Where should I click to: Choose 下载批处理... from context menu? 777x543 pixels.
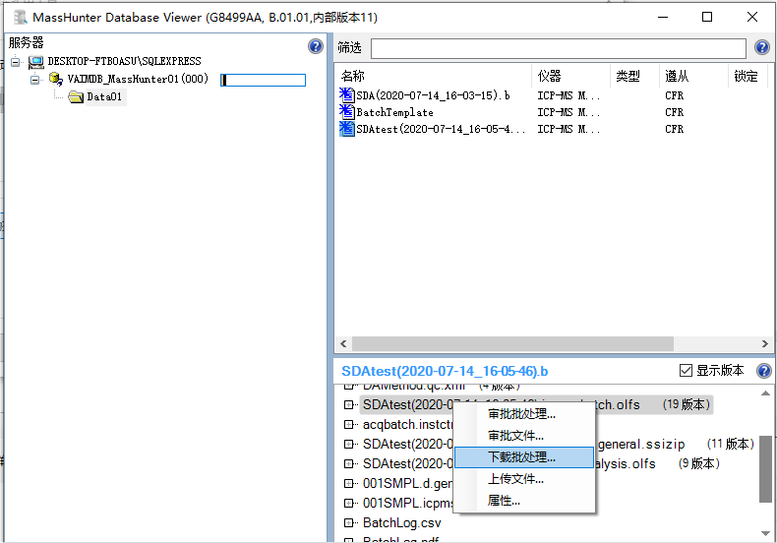(524, 457)
